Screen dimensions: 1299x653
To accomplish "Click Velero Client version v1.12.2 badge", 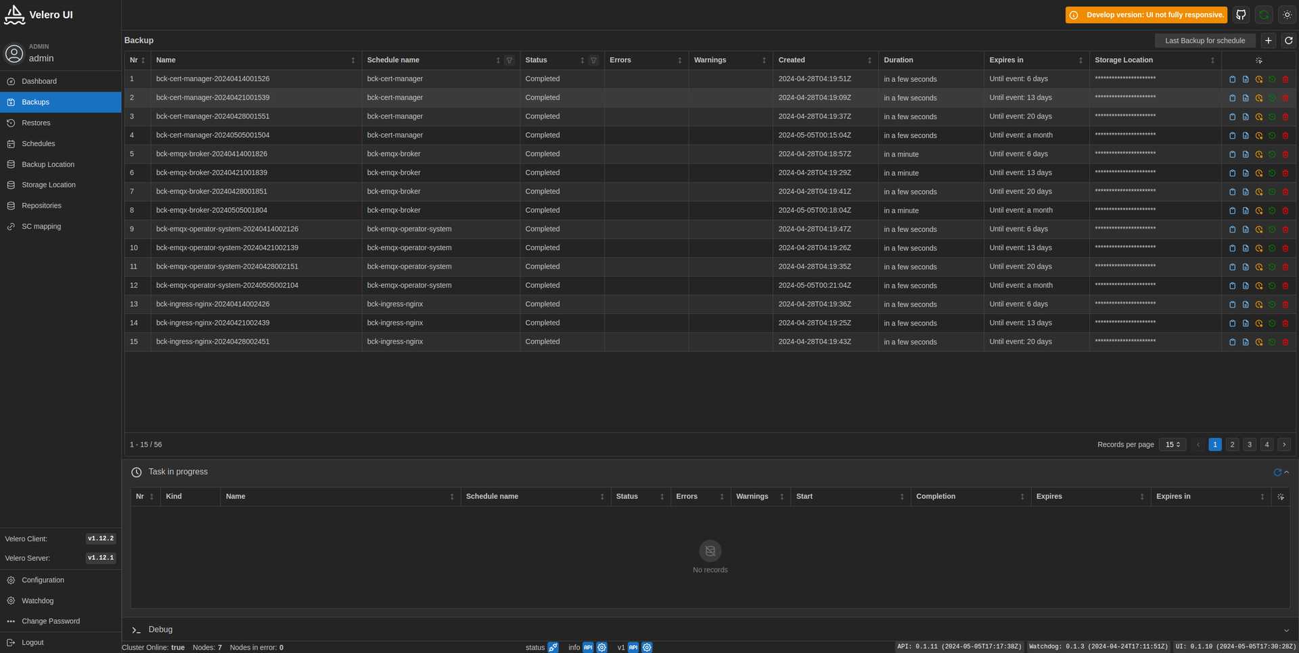I will pyautogui.click(x=101, y=539).
